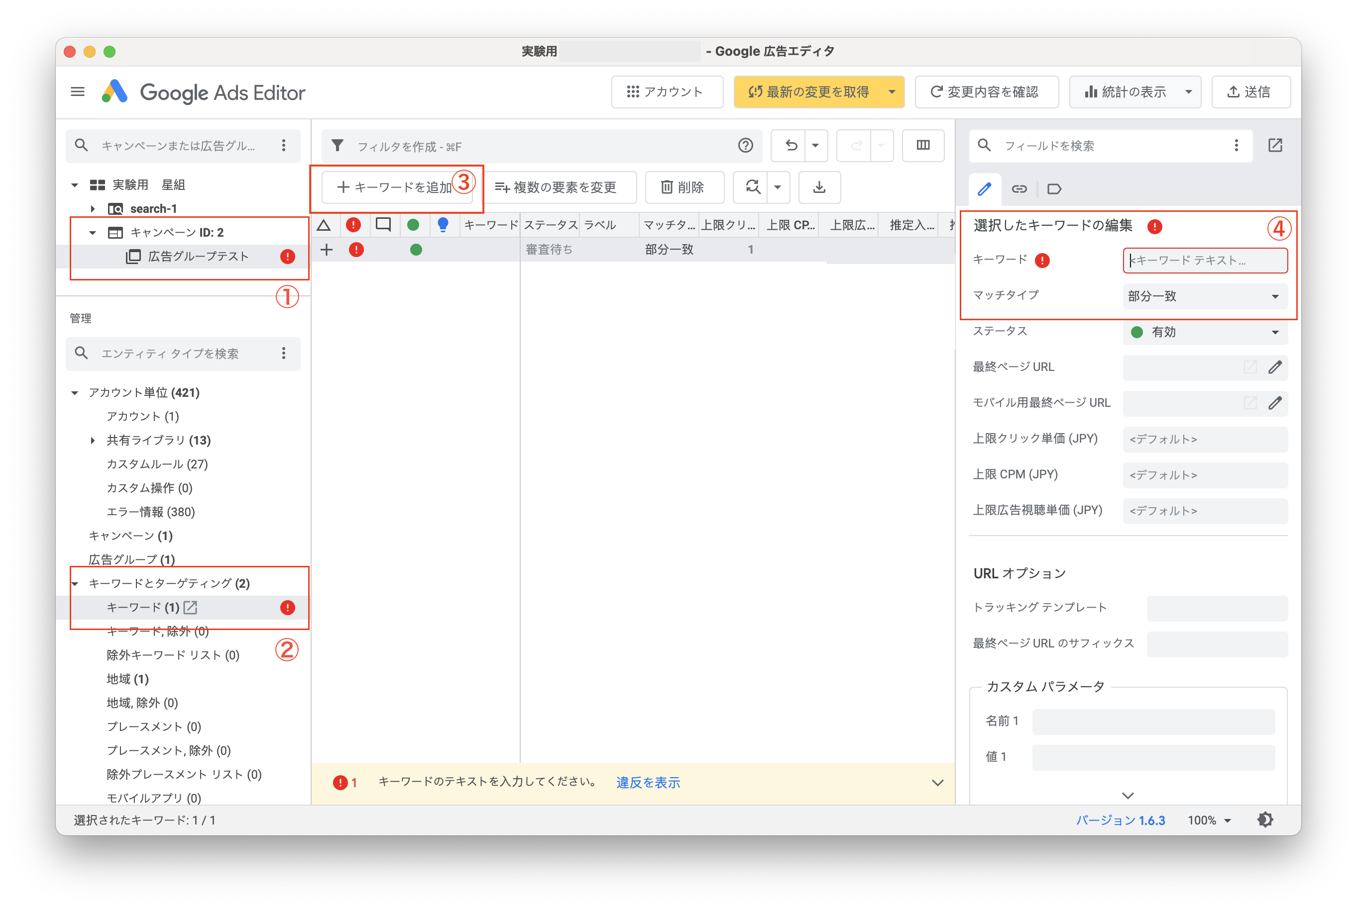
Task: Select the replace text icon in the toolbar
Action: click(753, 187)
